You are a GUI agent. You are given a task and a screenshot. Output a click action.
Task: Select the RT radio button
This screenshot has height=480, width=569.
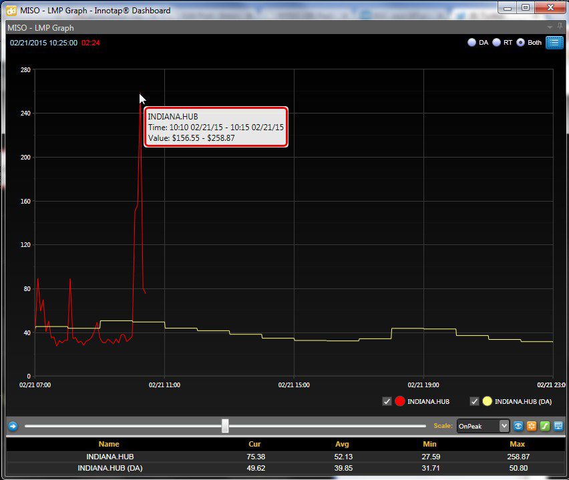pyautogui.click(x=496, y=43)
